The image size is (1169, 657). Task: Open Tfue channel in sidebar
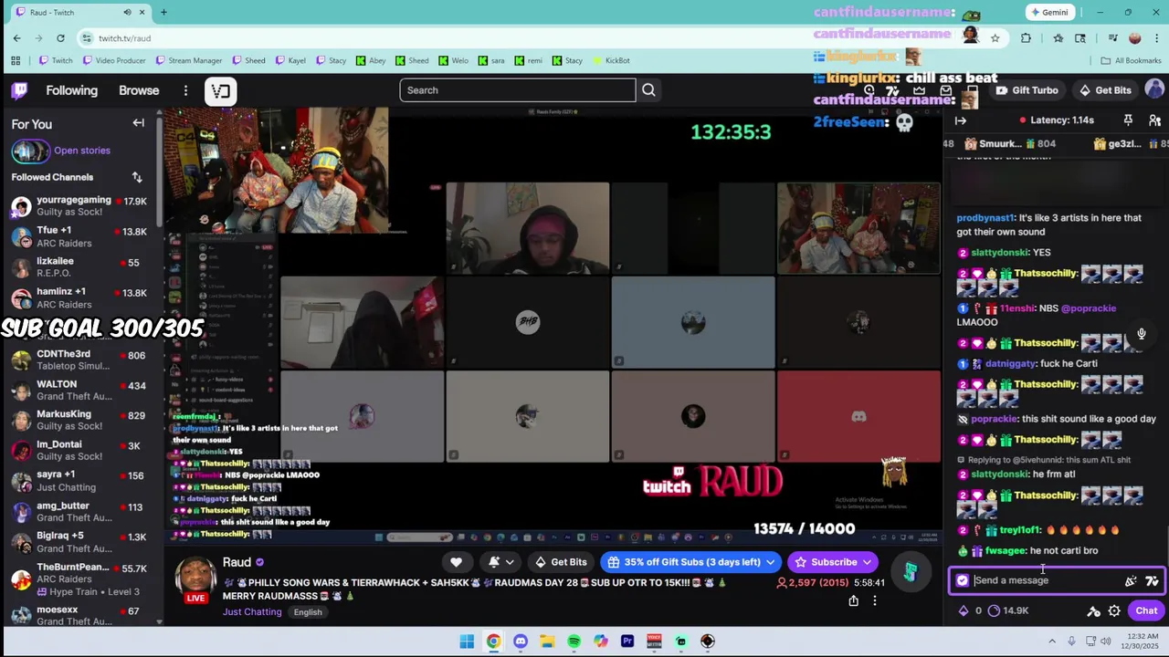coord(79,237)
